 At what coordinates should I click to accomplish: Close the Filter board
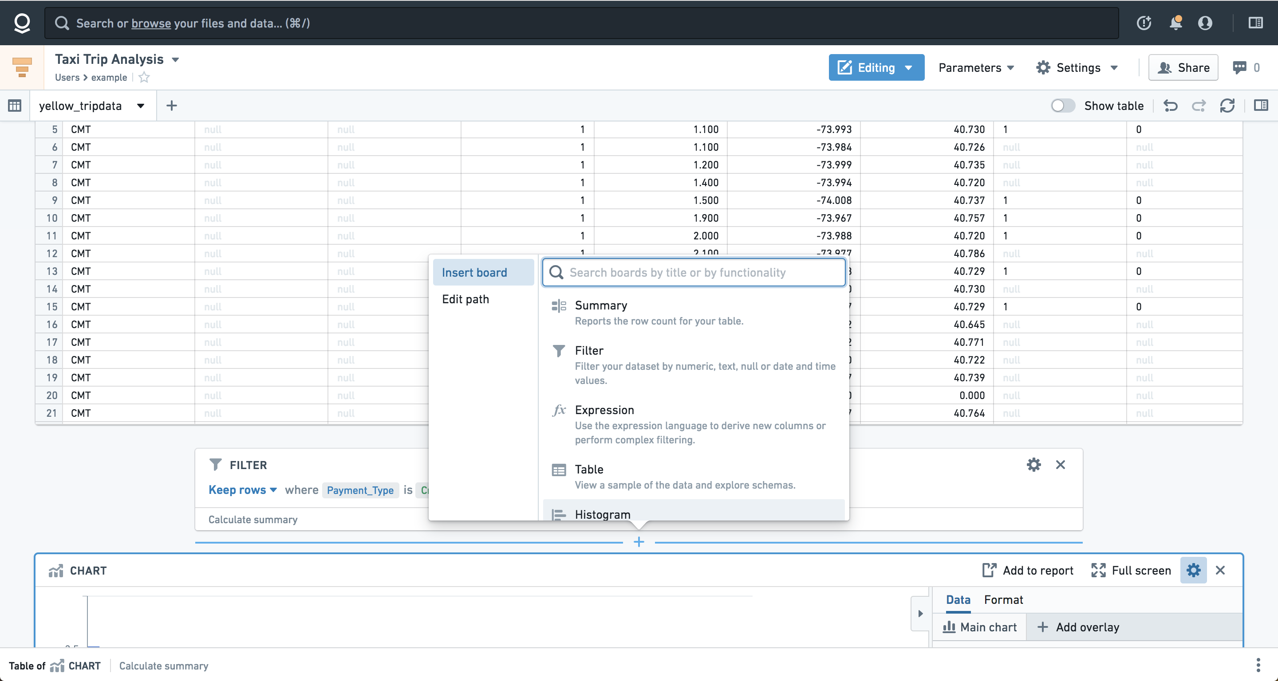tap(1061, 464)
